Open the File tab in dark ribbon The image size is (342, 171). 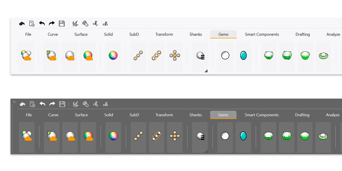point(29,115)
